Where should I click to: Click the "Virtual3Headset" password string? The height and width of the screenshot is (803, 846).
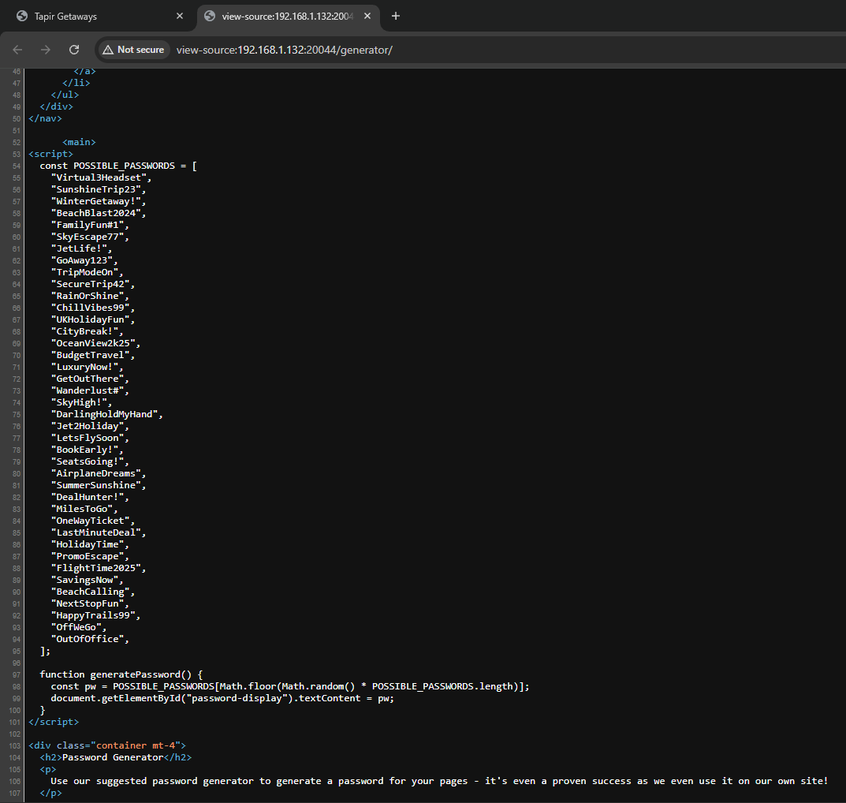click(x=98, y=177)
